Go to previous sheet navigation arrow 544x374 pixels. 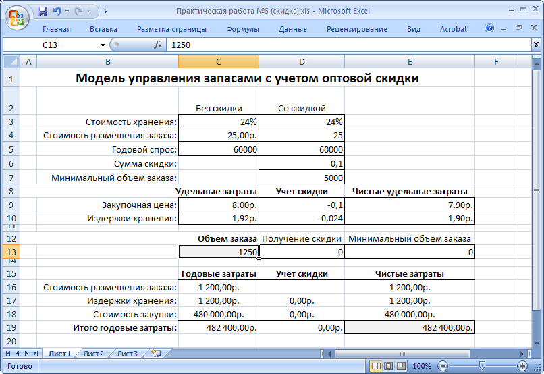click(18, 354)
